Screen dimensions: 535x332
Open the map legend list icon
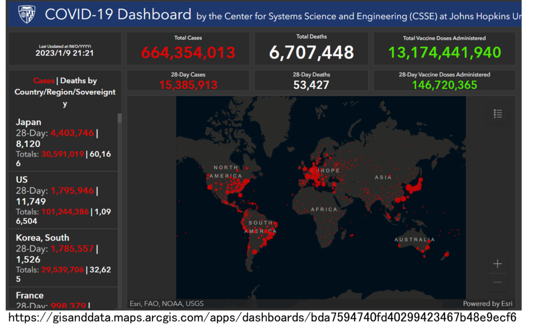click(x=497, y=114)
